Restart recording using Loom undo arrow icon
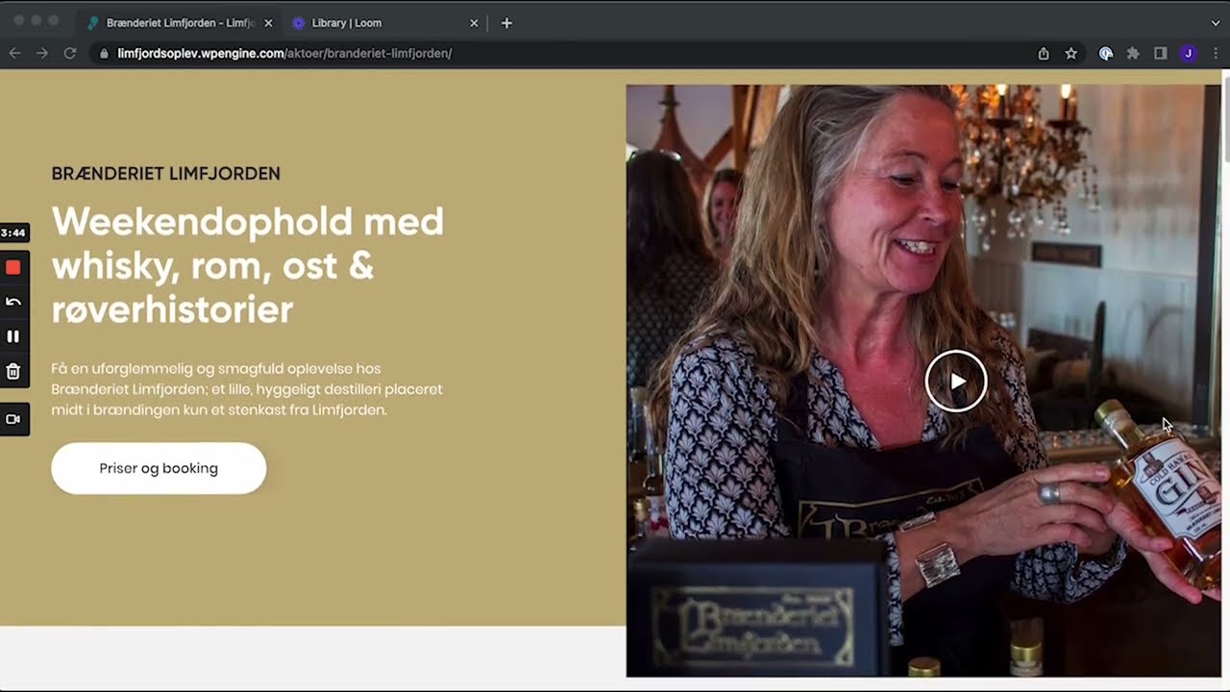 (x=13, y=302)
